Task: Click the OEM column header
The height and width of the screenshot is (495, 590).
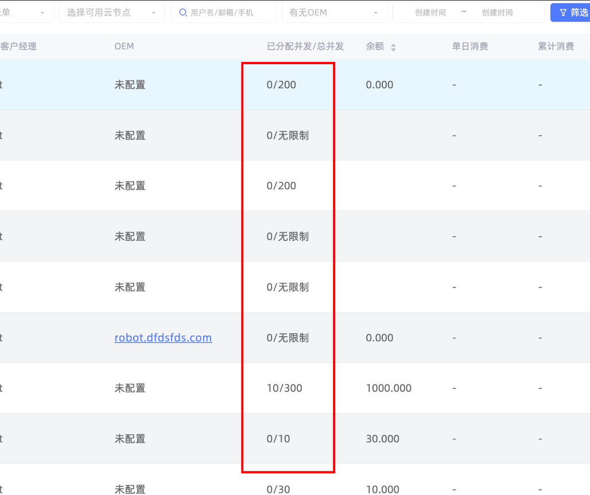Action: 124,46
